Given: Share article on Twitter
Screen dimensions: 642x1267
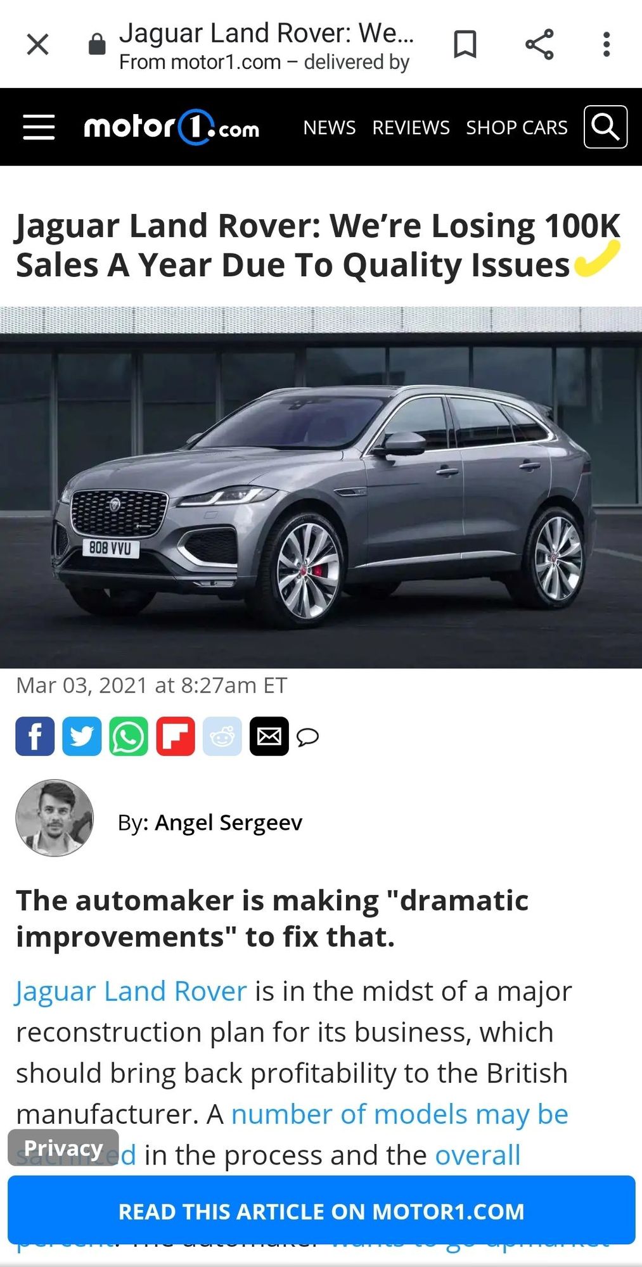Looking at the screenshot, I should coord(82,736).
